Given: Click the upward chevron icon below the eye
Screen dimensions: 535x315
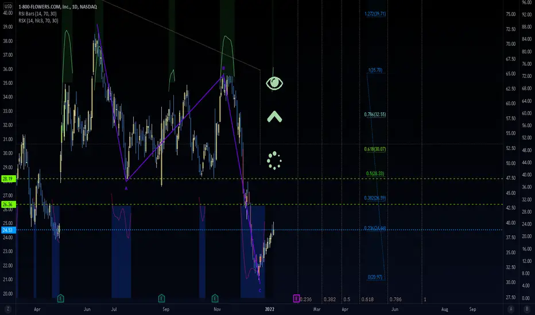Looking at the screenshot, I should [274, 117].
